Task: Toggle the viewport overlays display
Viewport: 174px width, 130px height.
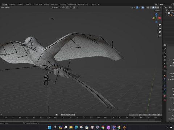Action: (142, 8)
